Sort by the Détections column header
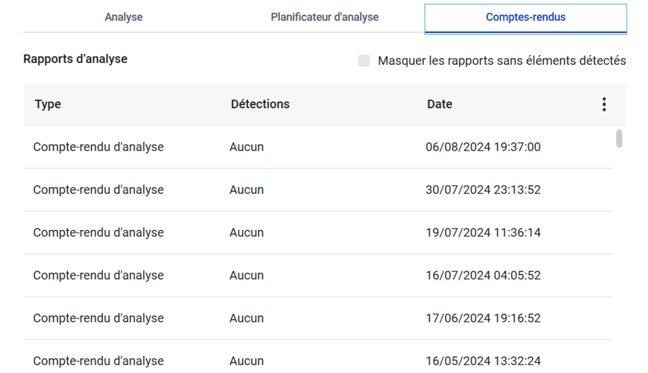Viewport: 648px width, 373px height. (x=260, y=104)
